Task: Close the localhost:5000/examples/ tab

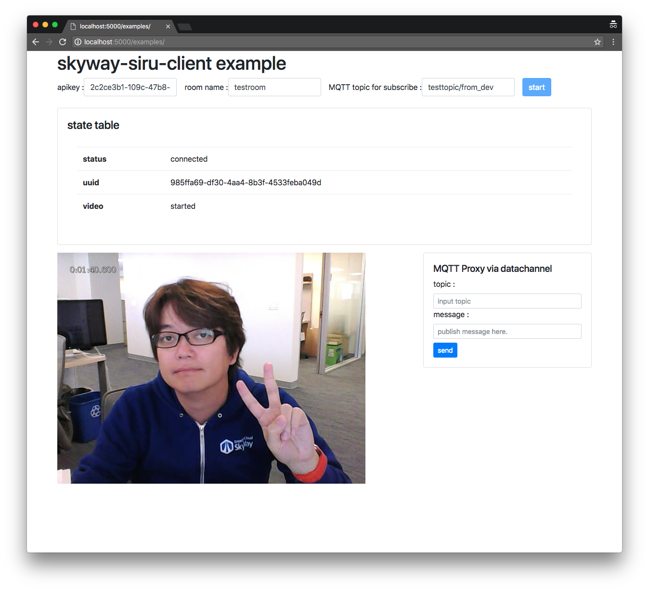Action: click(168, 26)
